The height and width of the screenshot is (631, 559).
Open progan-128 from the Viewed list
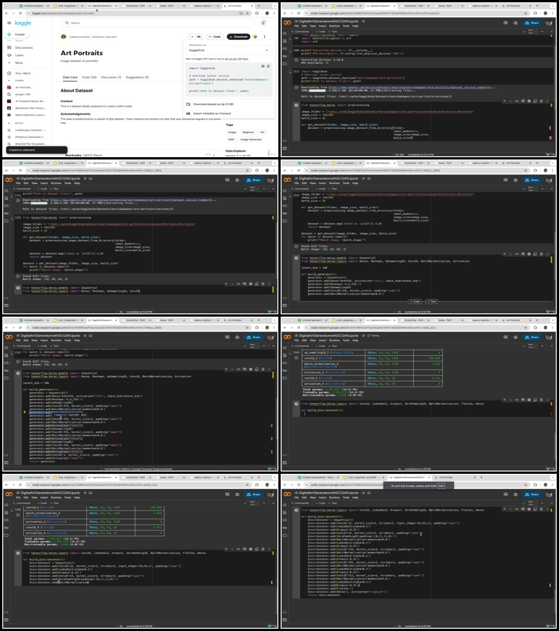[x=23, y=94]
